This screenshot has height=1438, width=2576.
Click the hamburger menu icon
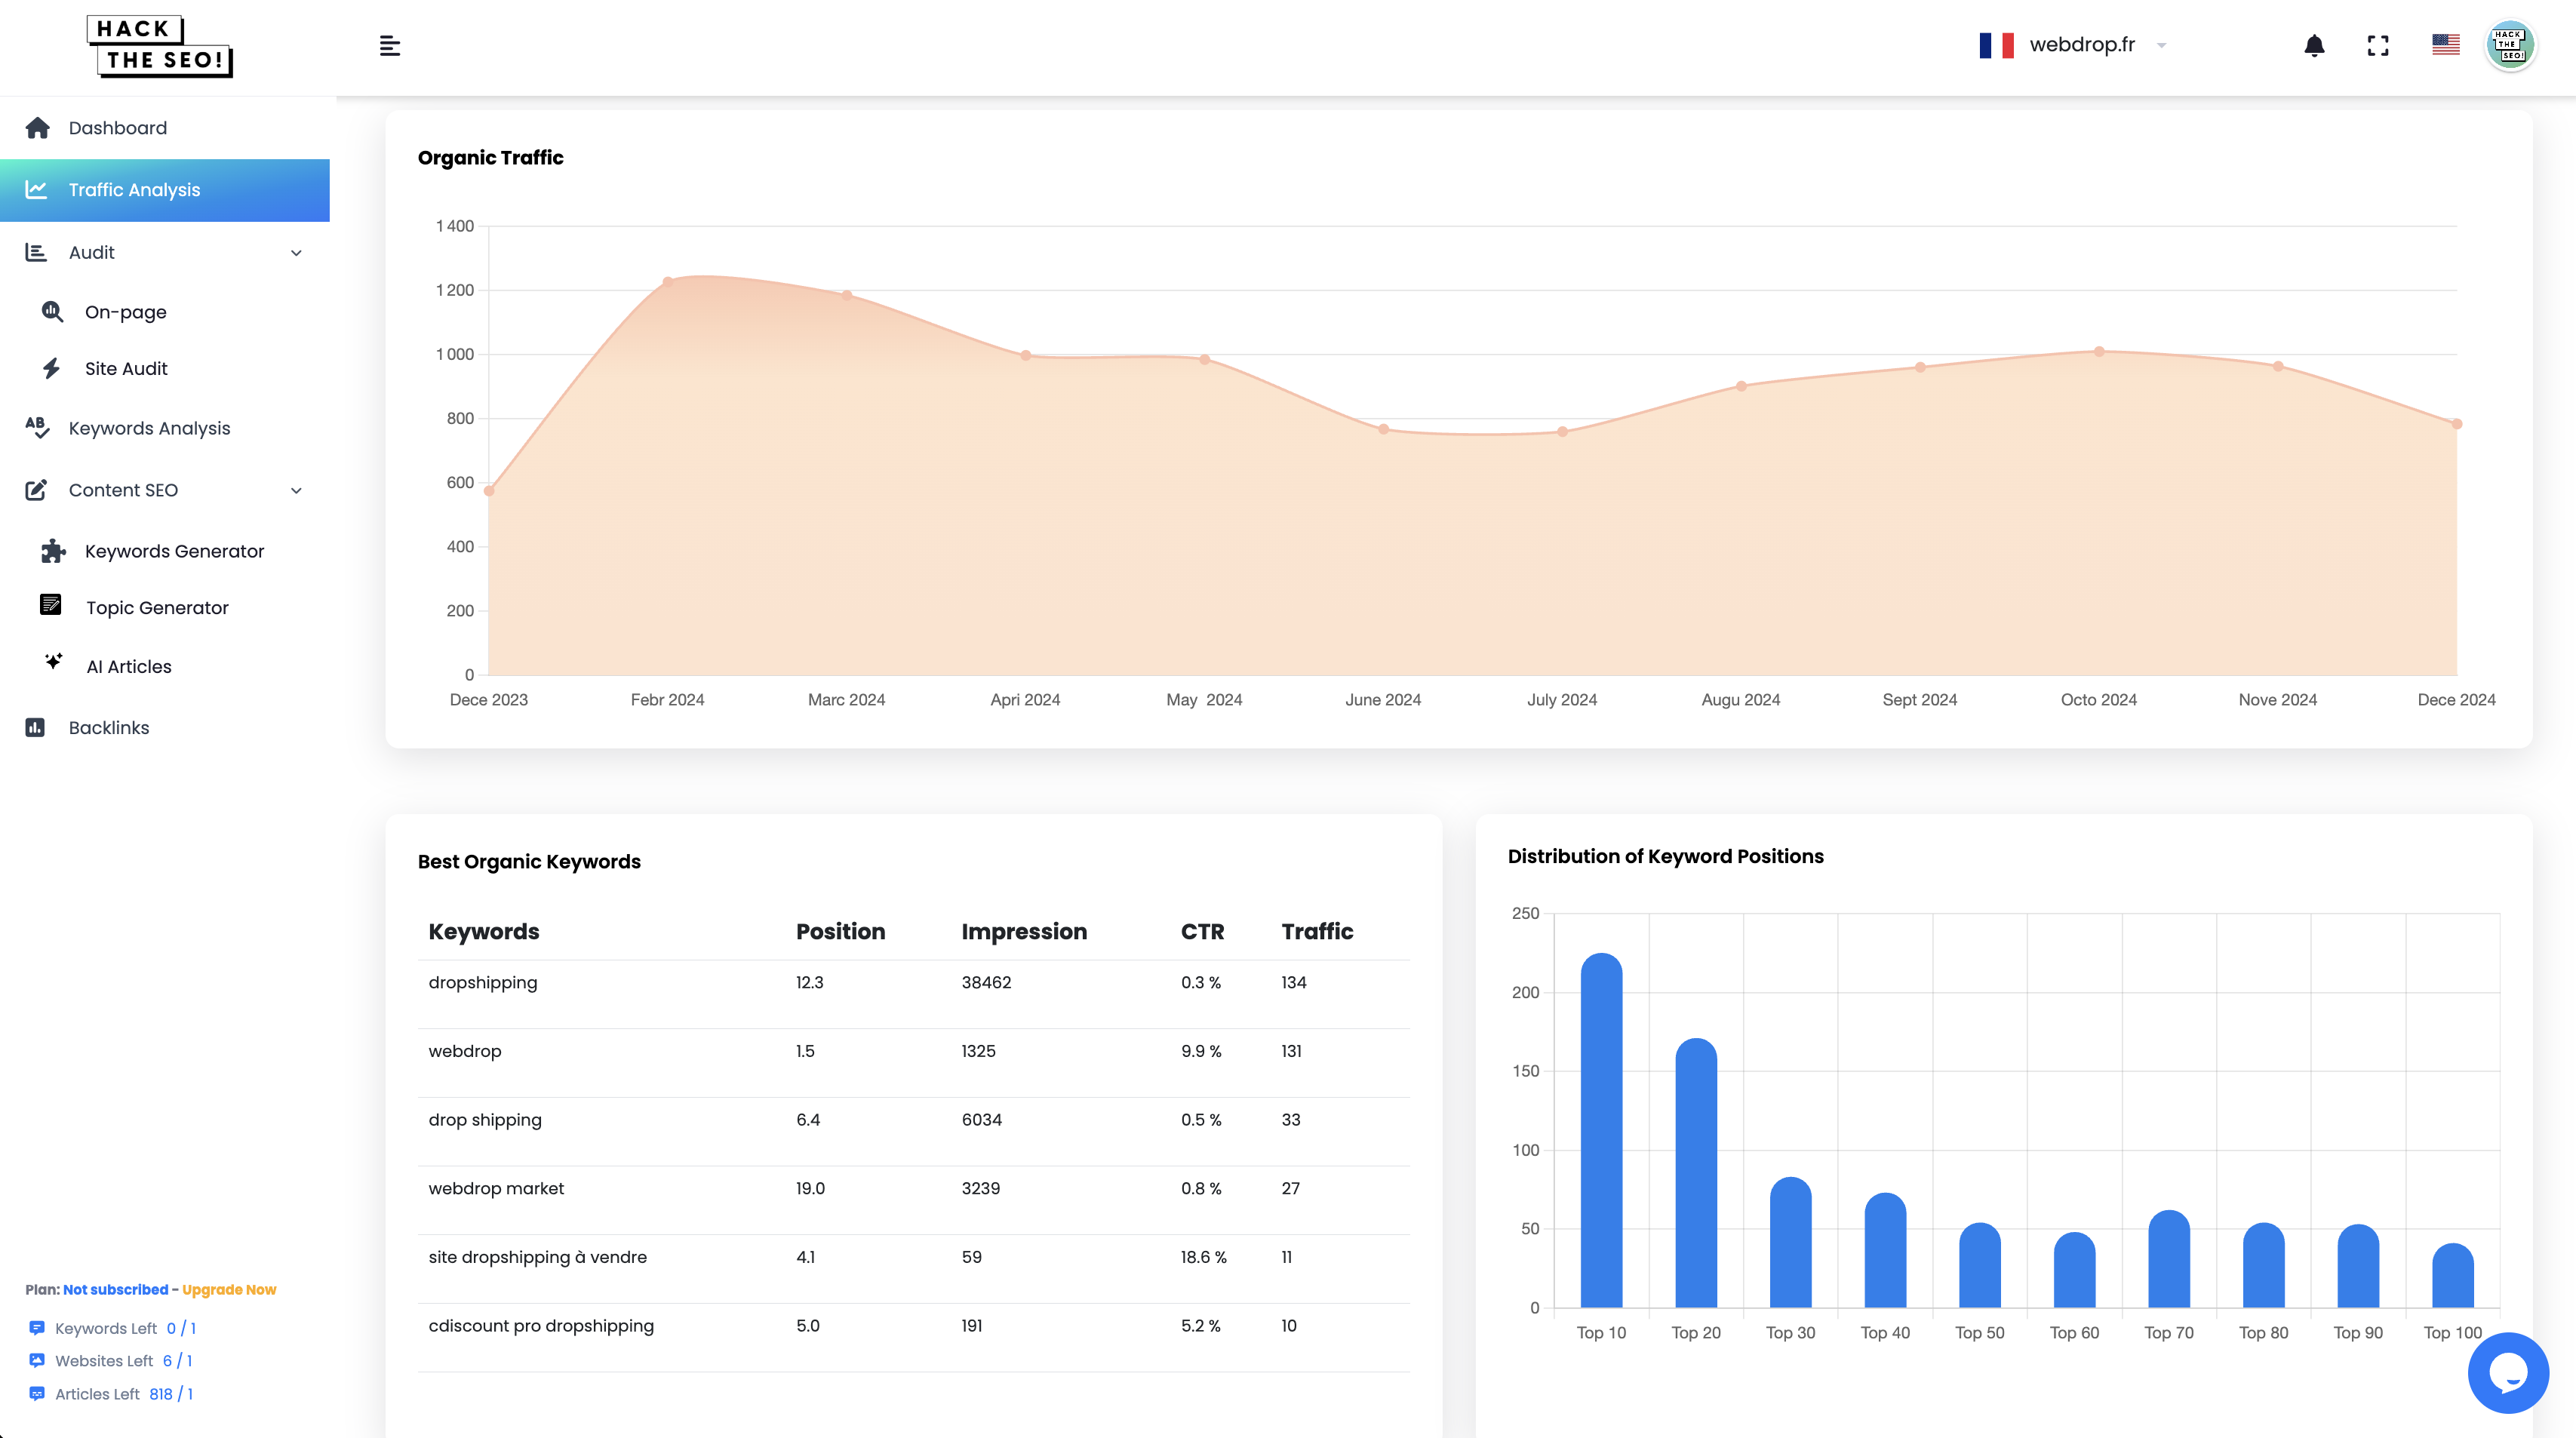(x=389, y=45)
